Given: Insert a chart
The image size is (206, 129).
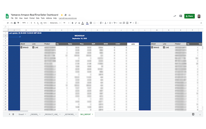Looking at the screenshot, I should 127,23.
